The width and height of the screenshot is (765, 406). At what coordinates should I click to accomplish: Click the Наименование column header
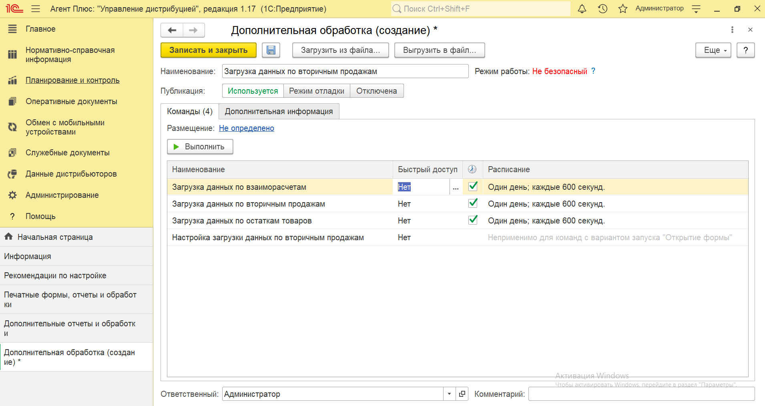[x=280, y=169]
